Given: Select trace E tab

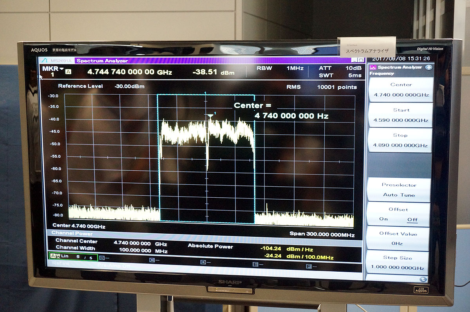Looking at the screenshot, I should (257, 265).
